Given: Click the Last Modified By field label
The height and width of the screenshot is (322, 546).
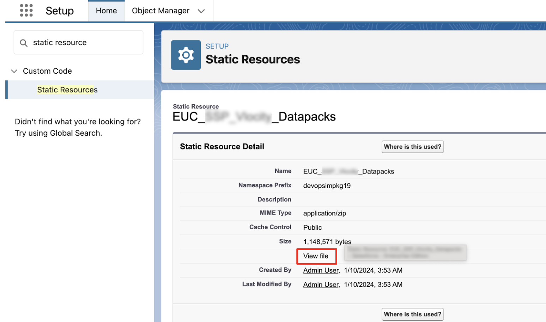Looking at the screenshot, I should click(267, 284).
